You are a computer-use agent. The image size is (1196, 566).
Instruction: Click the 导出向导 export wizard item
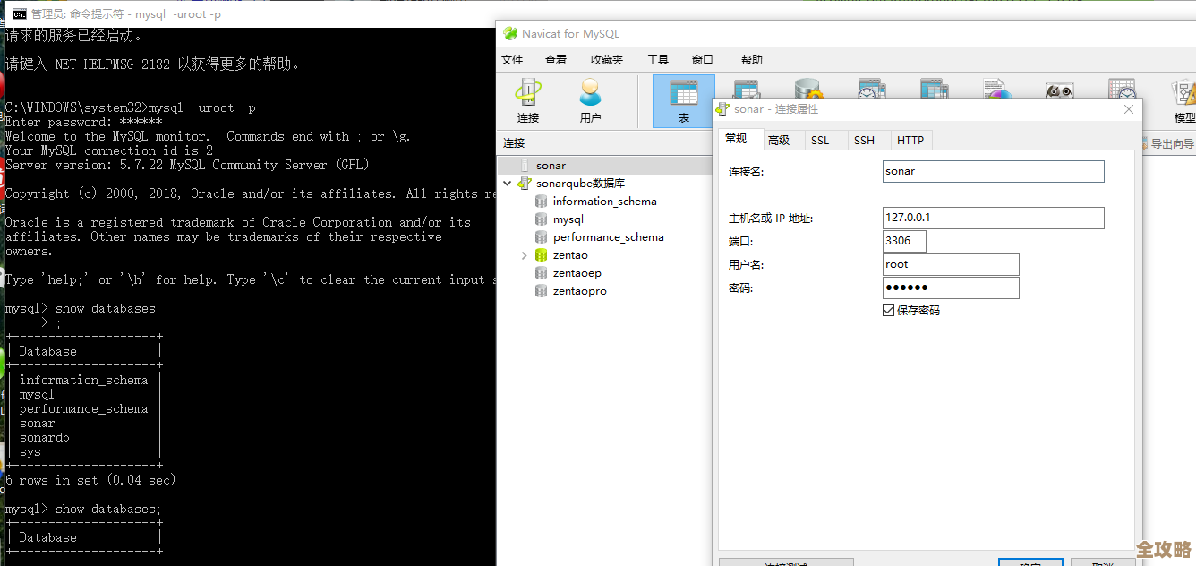[x=1168, y=142]
